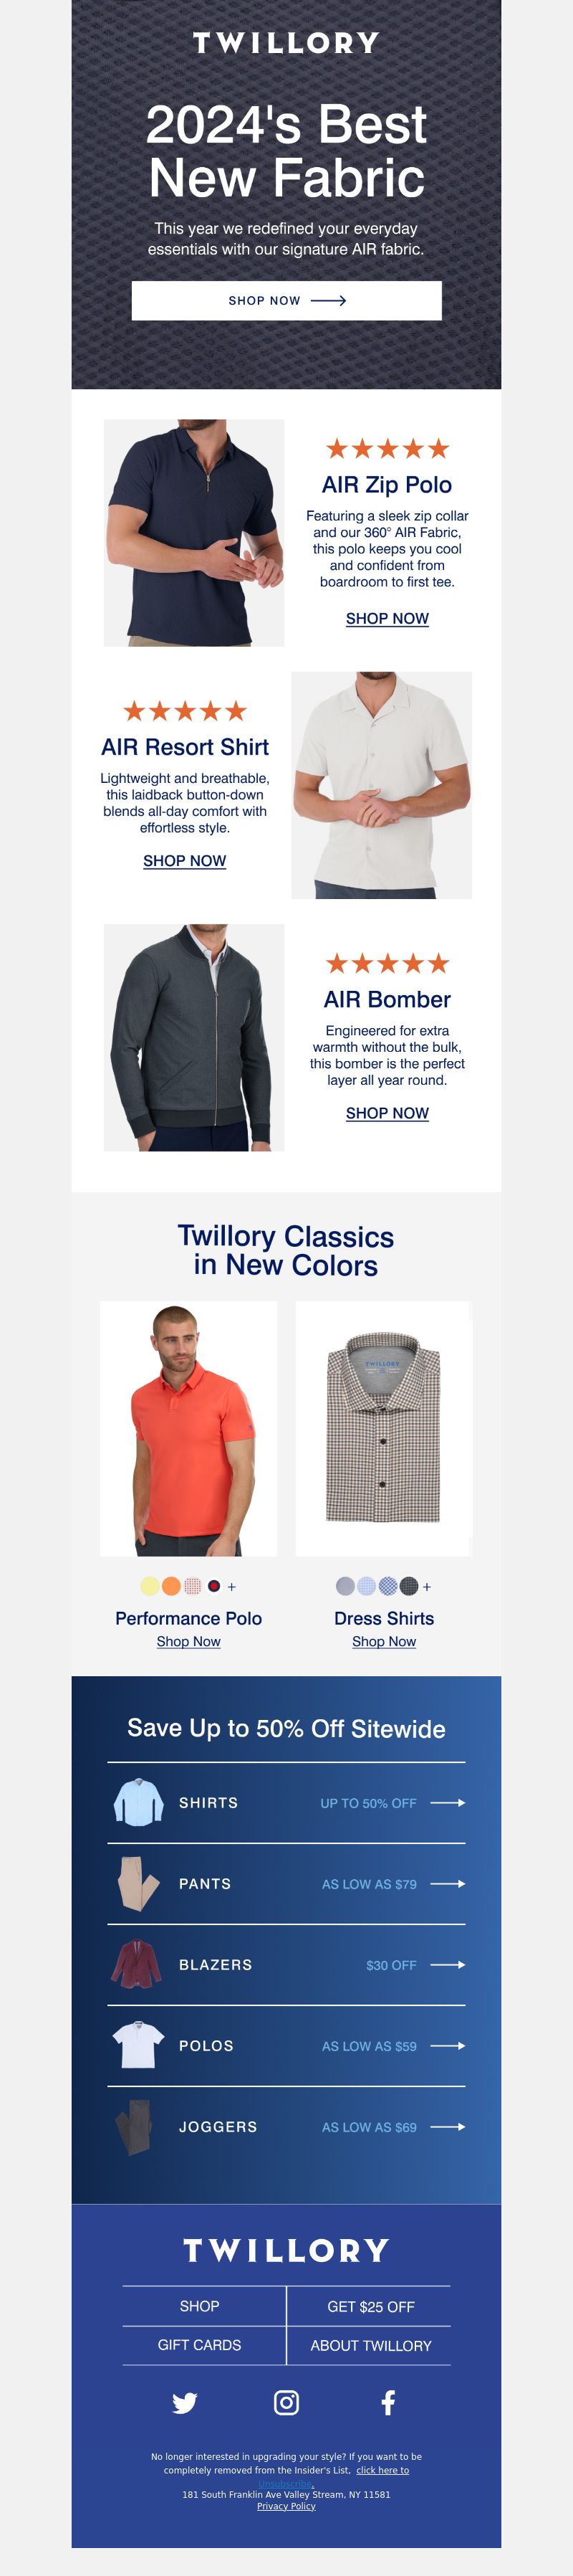
Task: Click the Facebook icon in footer
Action: (x=388, y=2402)
